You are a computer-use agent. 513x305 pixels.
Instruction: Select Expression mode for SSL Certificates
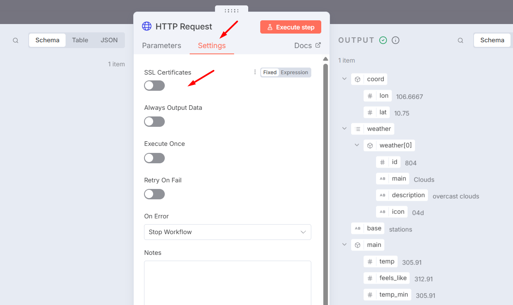(294, 73)
